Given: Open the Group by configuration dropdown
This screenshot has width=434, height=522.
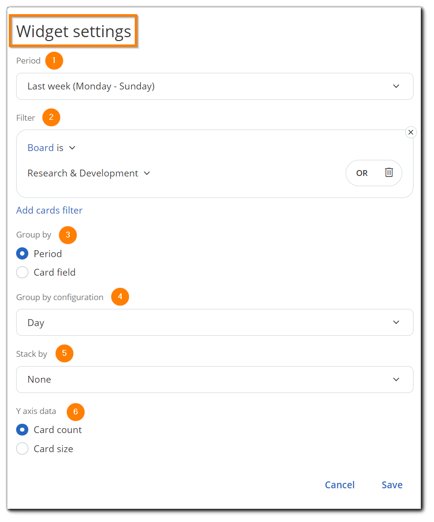Looking at the screenshot, I should pos(215,322).
